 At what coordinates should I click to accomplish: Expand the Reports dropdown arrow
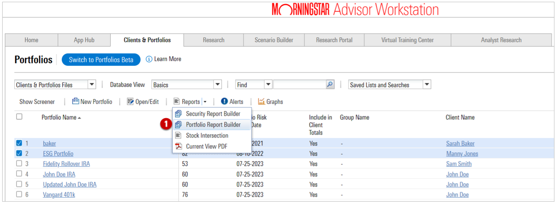205,102
